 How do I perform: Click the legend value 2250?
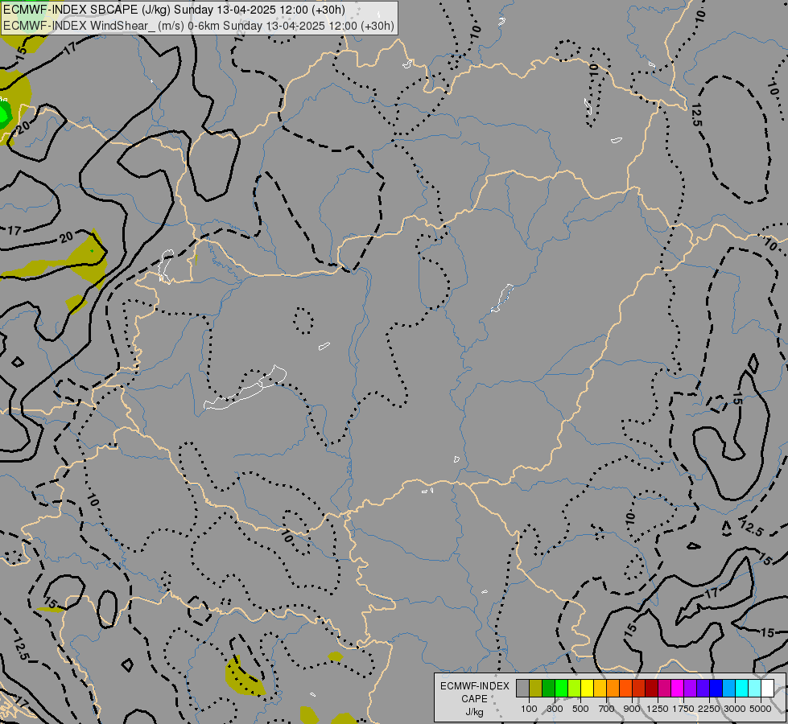click(x=709, y=709)
